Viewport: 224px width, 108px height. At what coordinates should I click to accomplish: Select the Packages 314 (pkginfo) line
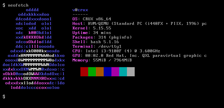102,37
